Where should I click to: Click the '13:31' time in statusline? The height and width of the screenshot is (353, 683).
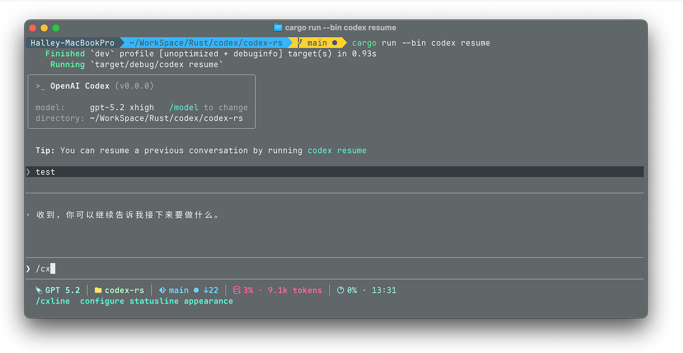point(384,291)
